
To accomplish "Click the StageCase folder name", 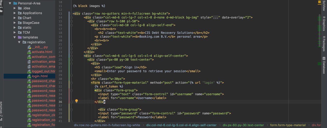I will (x=31, y=23).
